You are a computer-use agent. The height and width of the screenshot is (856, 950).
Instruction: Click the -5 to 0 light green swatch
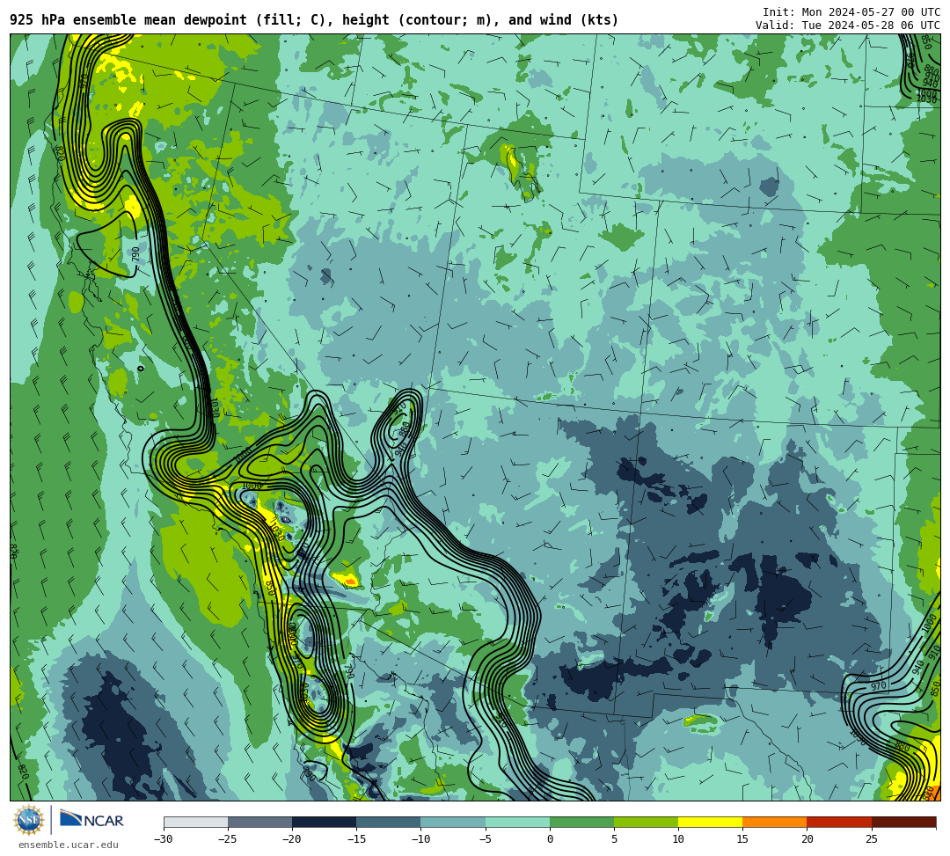pos(517,823)
